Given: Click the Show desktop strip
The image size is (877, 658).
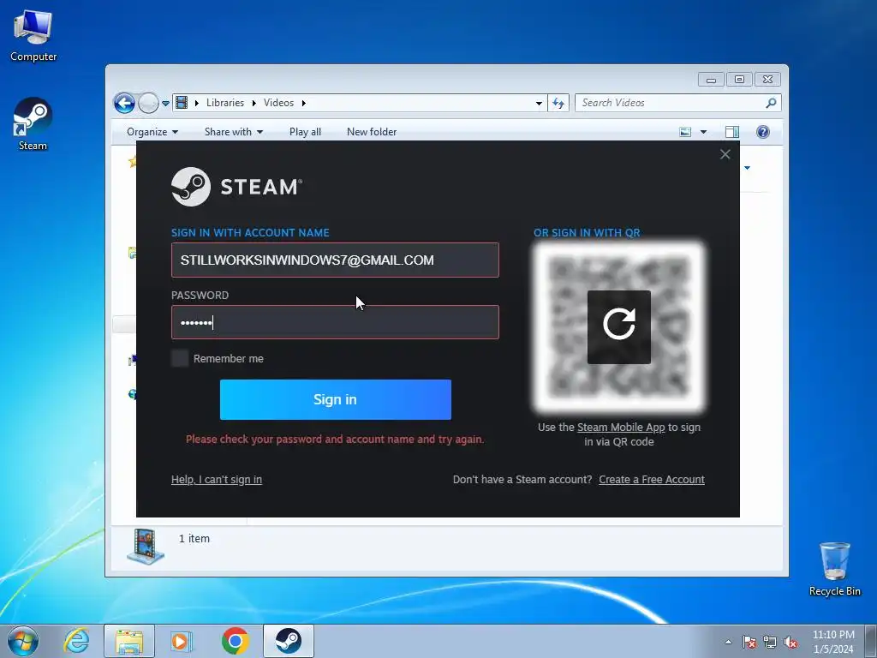Looking at the screenshot, I should [871, 641].
